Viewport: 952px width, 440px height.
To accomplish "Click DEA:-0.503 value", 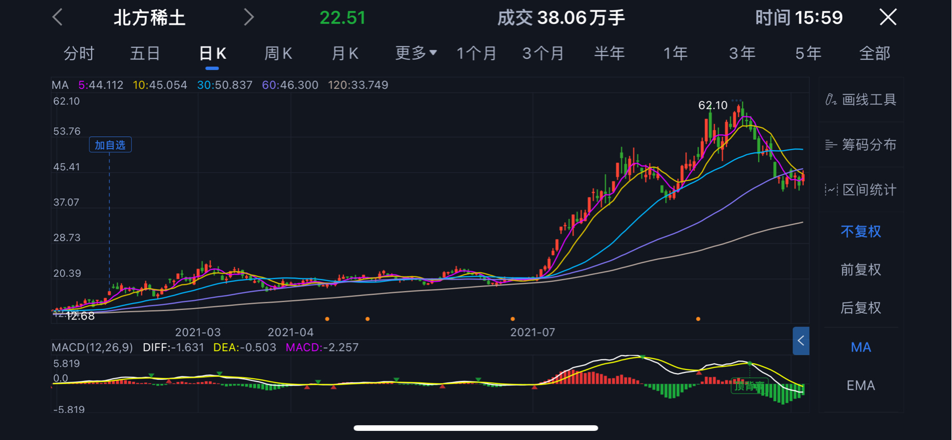I will (244, 347).
